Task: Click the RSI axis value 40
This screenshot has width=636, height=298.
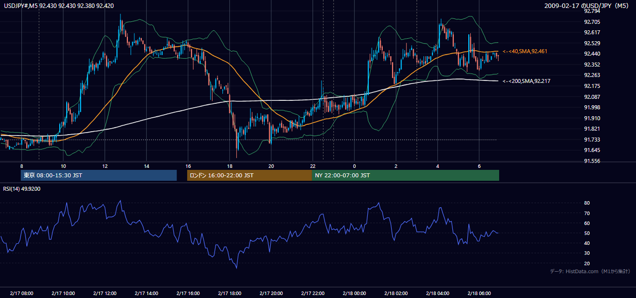Action: pos(587,243)
